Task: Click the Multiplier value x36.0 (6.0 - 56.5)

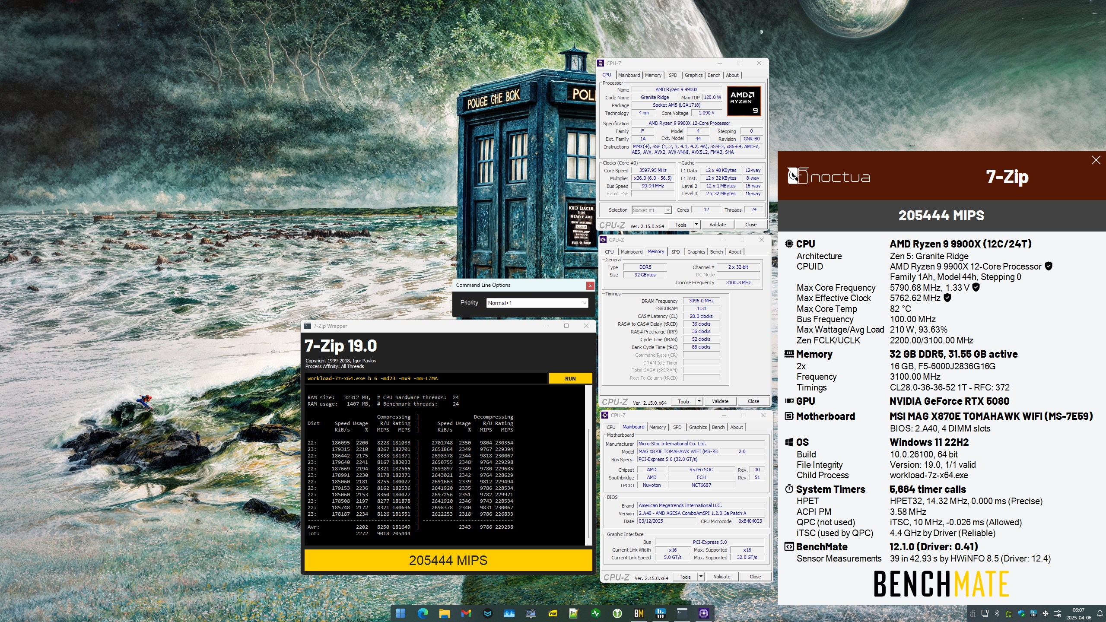Action: point(652,178)
